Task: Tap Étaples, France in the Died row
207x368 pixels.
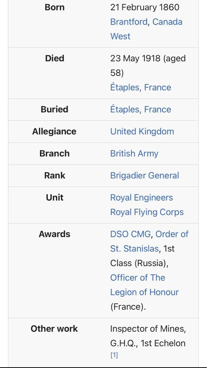Action: pyautogui.click(x=140, y=87)
